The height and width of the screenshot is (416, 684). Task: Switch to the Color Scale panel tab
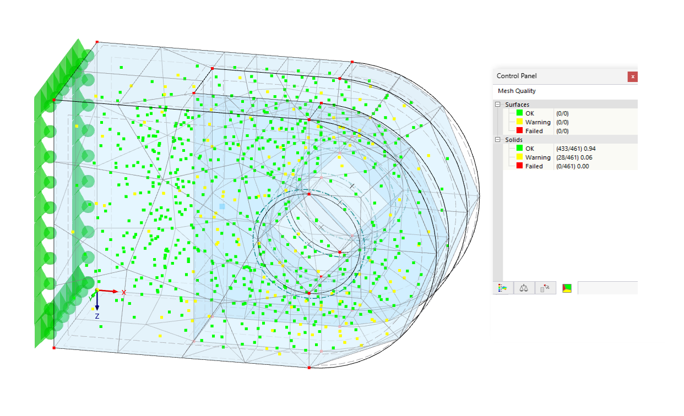[502, 287]
